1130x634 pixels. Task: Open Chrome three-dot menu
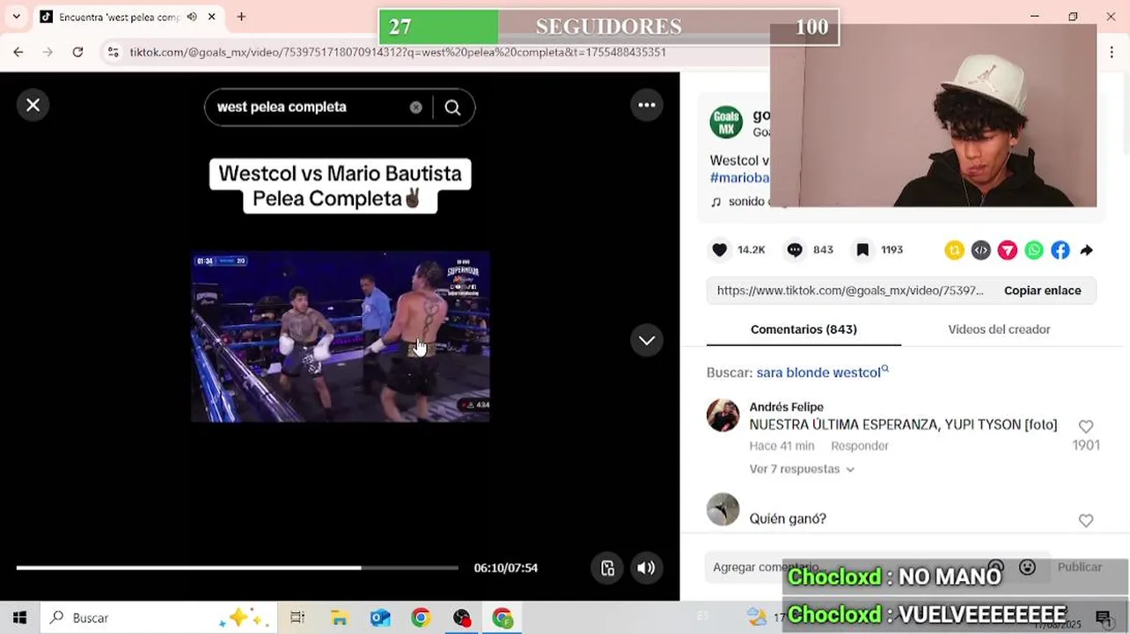pos(1112,52)
